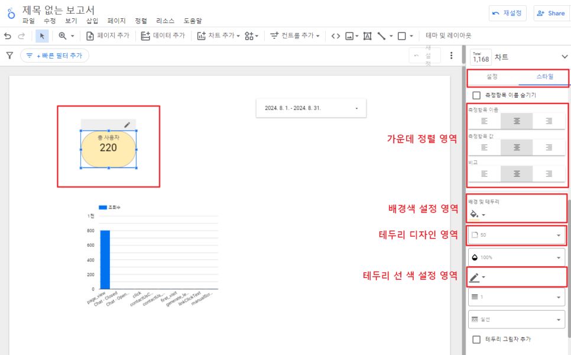Right-align the 측정항목 값
The height and width of the screenshot is (355, 571).
[x=549, y=147]
